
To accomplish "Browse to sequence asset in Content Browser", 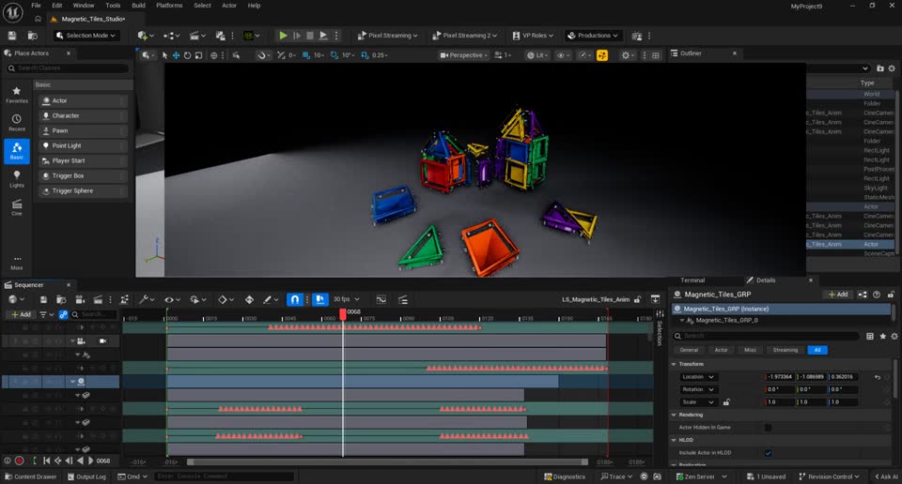I will [x=61, y=300].
